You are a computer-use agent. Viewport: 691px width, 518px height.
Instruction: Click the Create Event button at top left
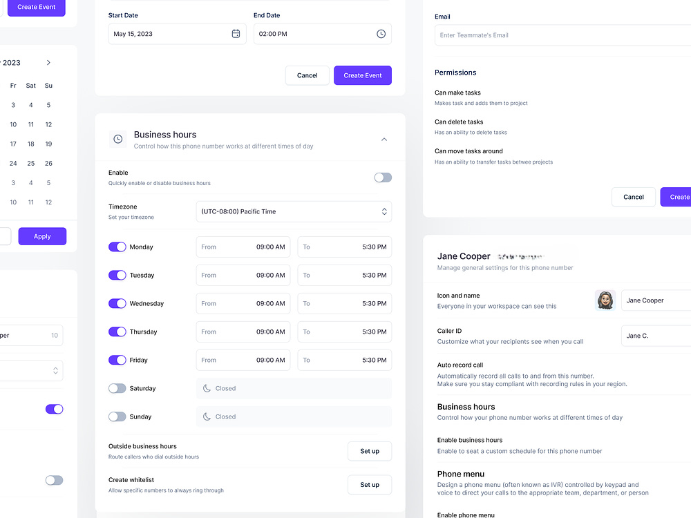coord(37,7)
